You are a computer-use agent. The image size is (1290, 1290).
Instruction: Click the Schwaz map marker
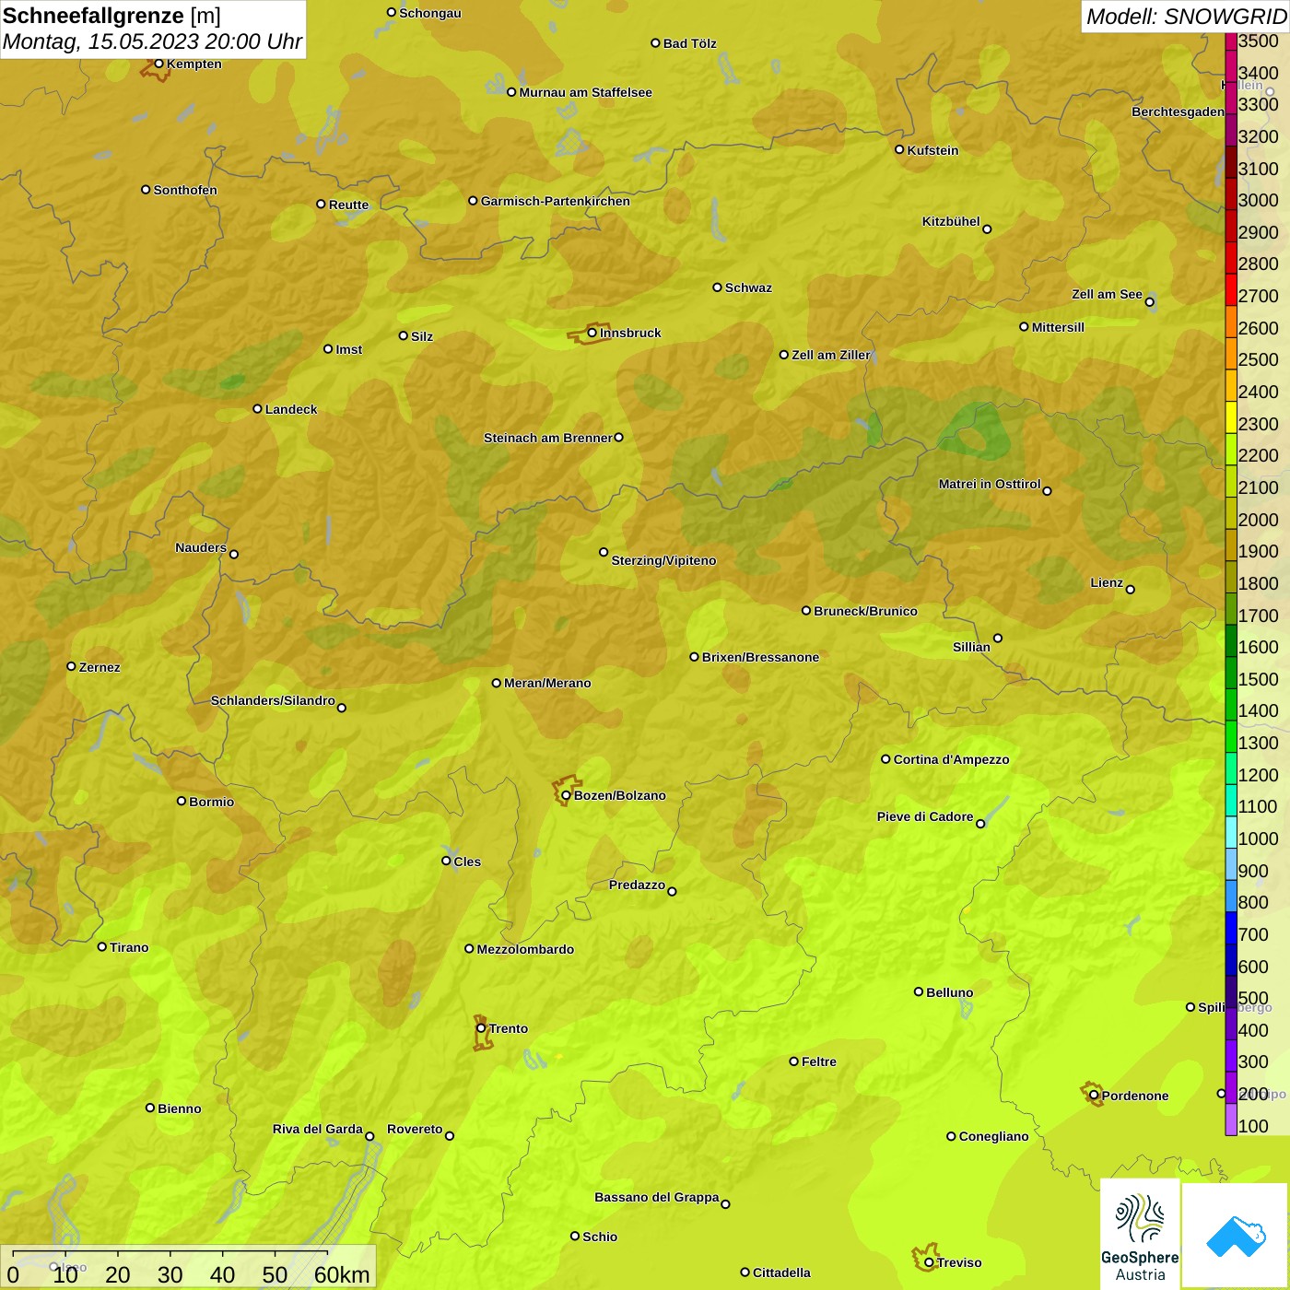pyautogui.click(x=717, y=287)
